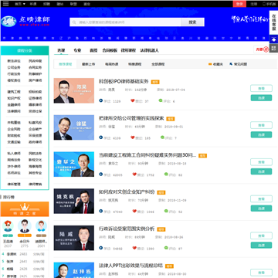Select the 推荐课程 sub-tab
Viewport: 278px width, 278px height.
pyautogui.click(x=66, y=64)
